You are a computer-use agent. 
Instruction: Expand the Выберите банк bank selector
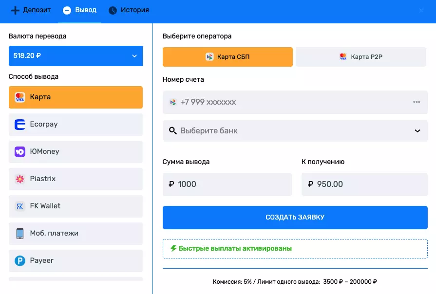(295, 130)
